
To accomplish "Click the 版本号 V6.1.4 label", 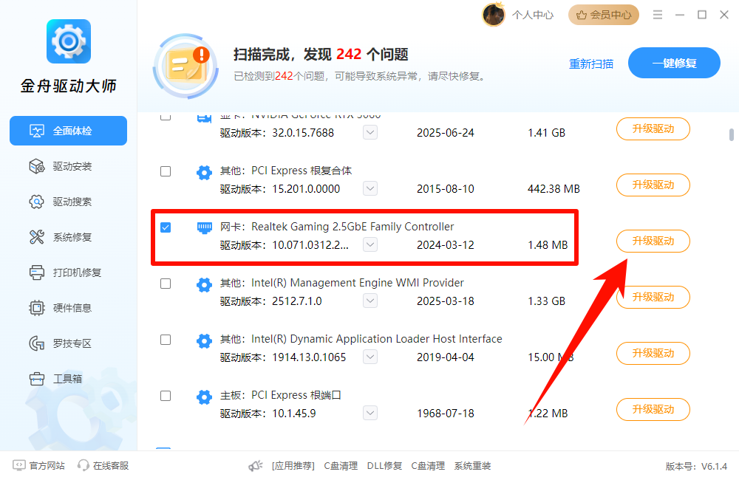I will click(x=696, y=467).
